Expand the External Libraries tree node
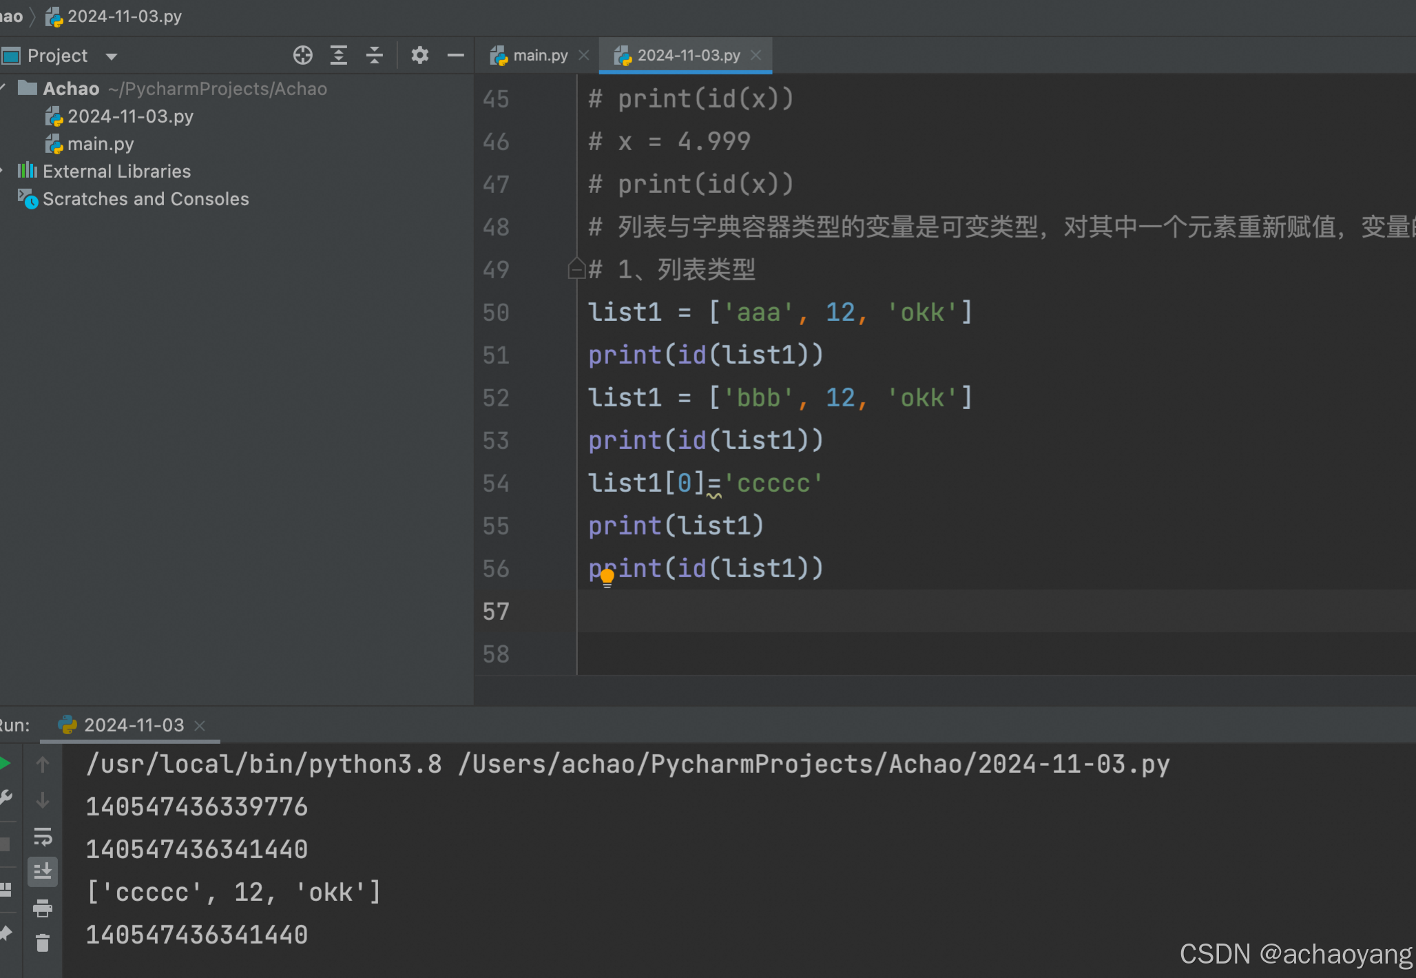Image resolution: width=1416 pixels, height=978 pixels. point(3,171)
